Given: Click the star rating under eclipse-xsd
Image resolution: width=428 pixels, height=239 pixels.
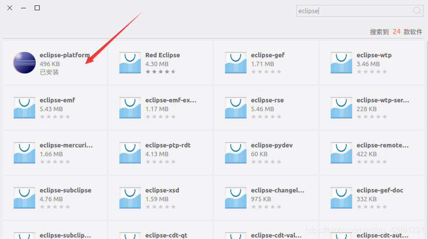Looking at the screenshot, I should [160, 207].
